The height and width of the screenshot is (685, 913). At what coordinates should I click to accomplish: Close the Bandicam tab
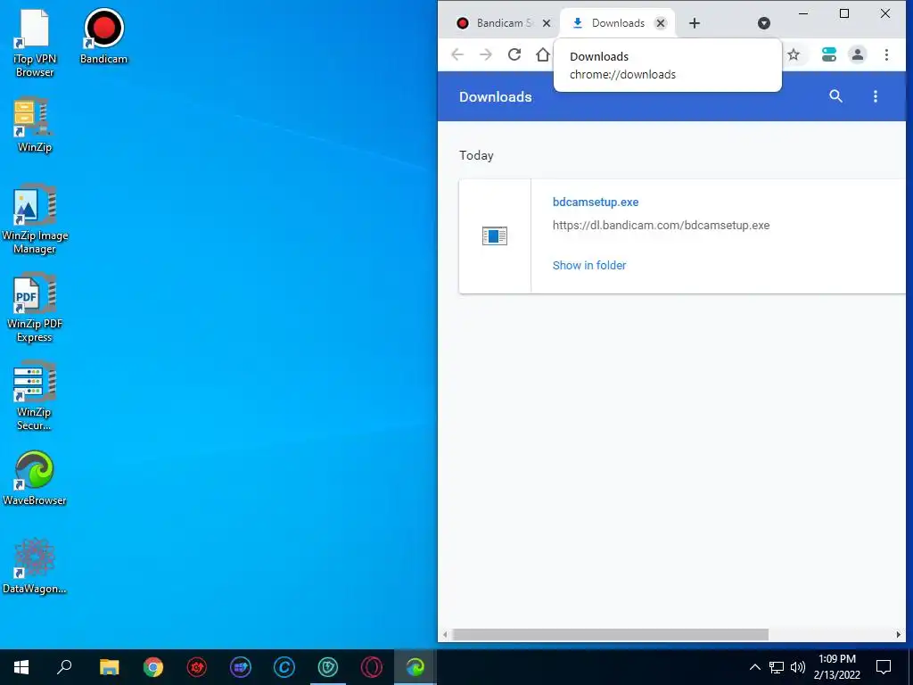click(547, 23)
